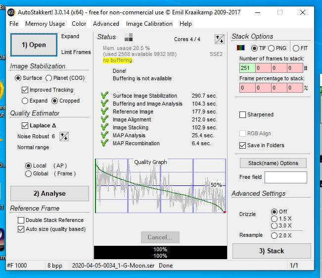The width and height of the screenshot is (322, 278).
Task: Click the green frame marker in Quality Graph
Action: (95, 186)
